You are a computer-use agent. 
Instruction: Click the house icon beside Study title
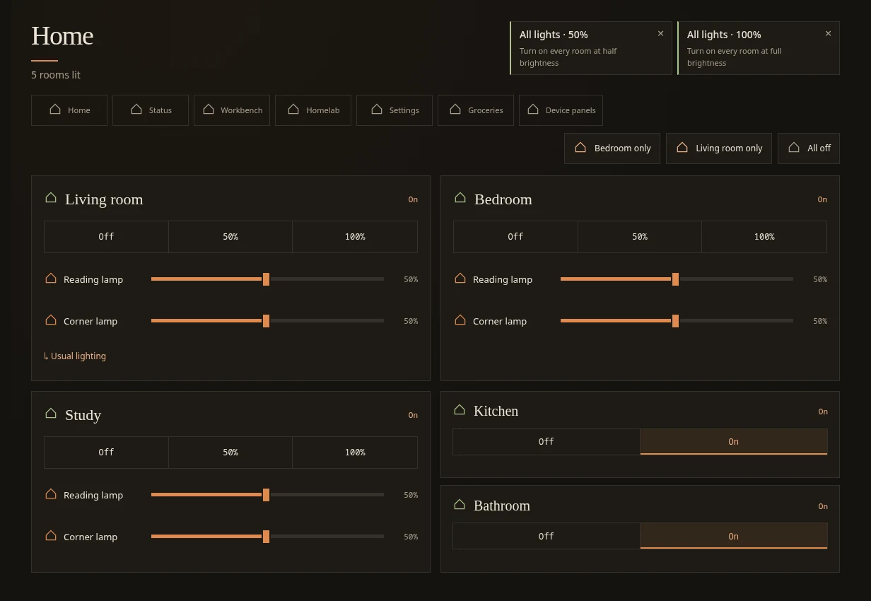click(x=51, y=414)
